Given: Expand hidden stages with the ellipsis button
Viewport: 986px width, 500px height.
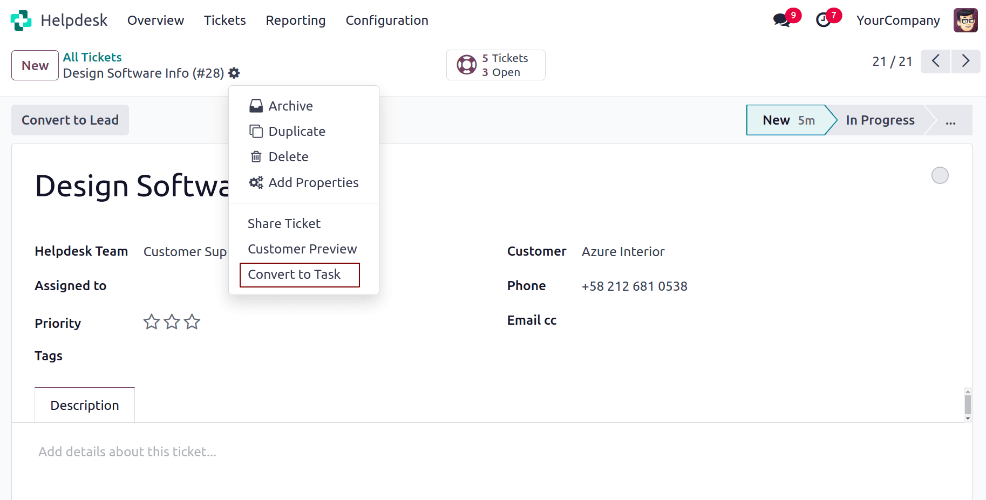Looking at the screenshot, I should click(950, 120).
